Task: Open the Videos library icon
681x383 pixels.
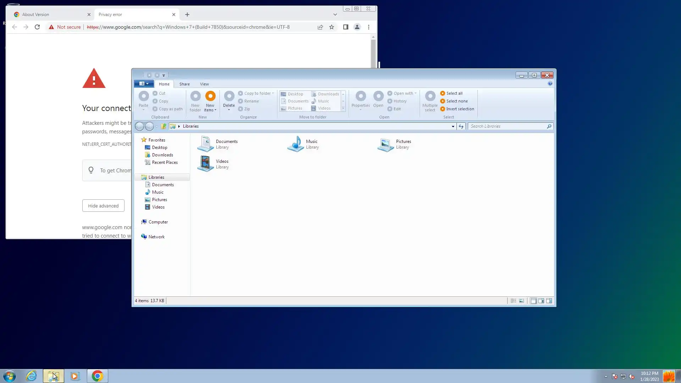Action: click(x=205, y=164)
